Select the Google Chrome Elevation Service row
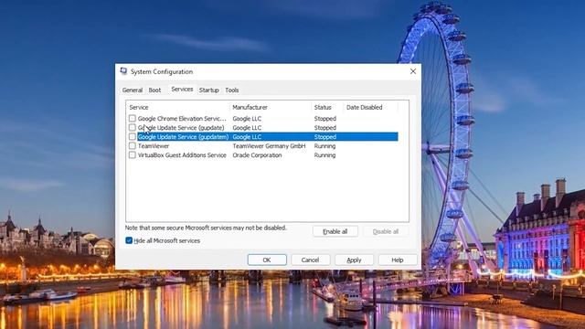 tap(263, 118)
